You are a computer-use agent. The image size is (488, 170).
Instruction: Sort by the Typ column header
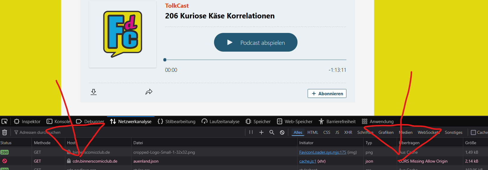(x=380, y=143)
